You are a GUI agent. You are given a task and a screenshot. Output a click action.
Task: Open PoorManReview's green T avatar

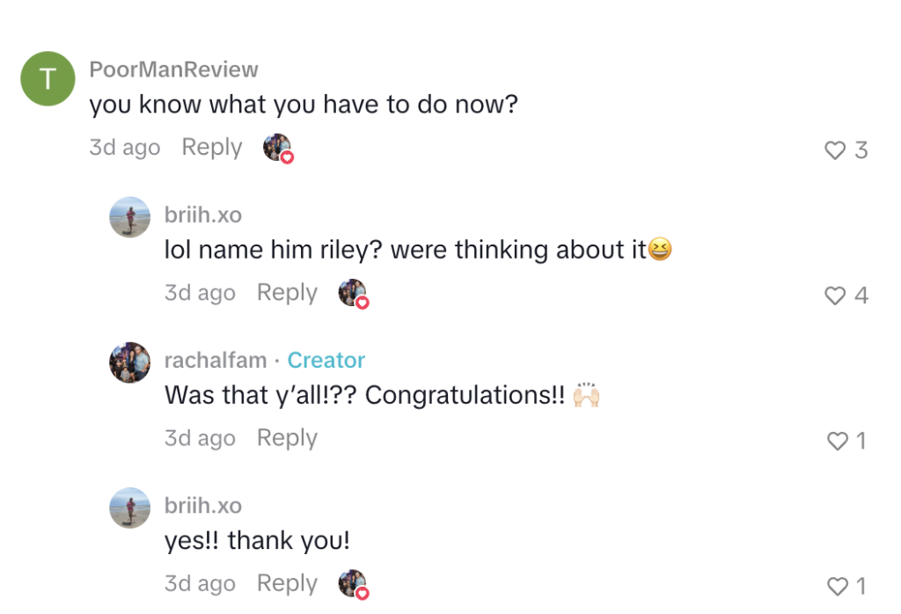pyautogui.click(x=48, y=79)
